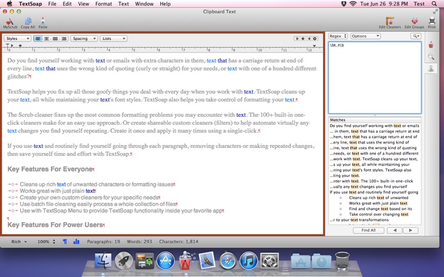Open the Rich text mode popup
The image size is (444, 277).
[19, 242]
